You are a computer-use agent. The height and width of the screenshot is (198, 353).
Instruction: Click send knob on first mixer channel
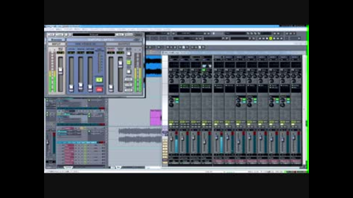point(171,100)
